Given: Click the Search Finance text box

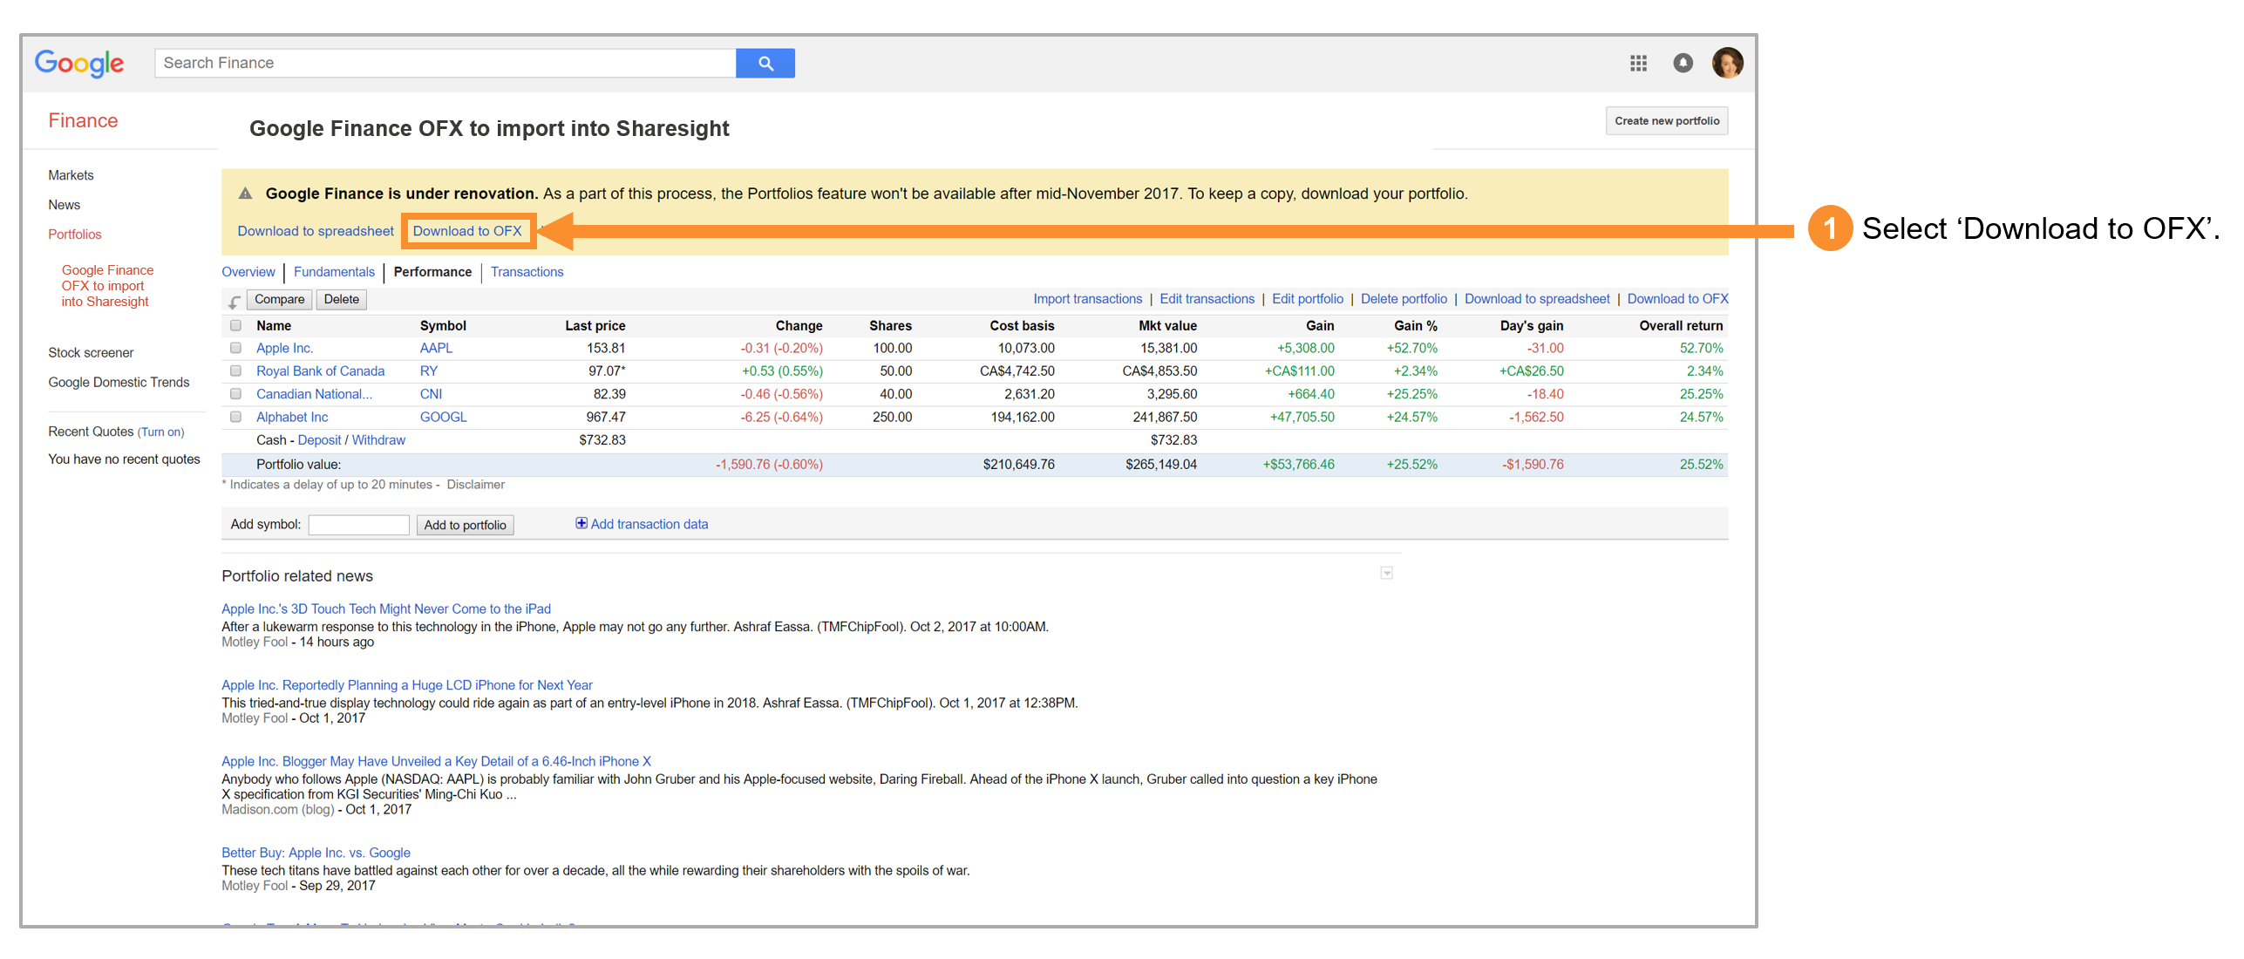Looking at the screenshot, I should tap(445, 63).
